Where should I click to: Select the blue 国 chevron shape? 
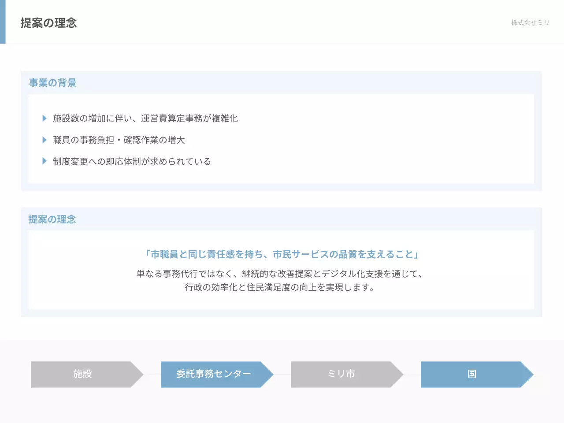click(472, 374)
